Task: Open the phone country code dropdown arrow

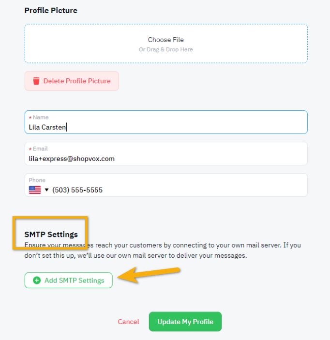Action: pyautogui.click(x=46, y=190)
